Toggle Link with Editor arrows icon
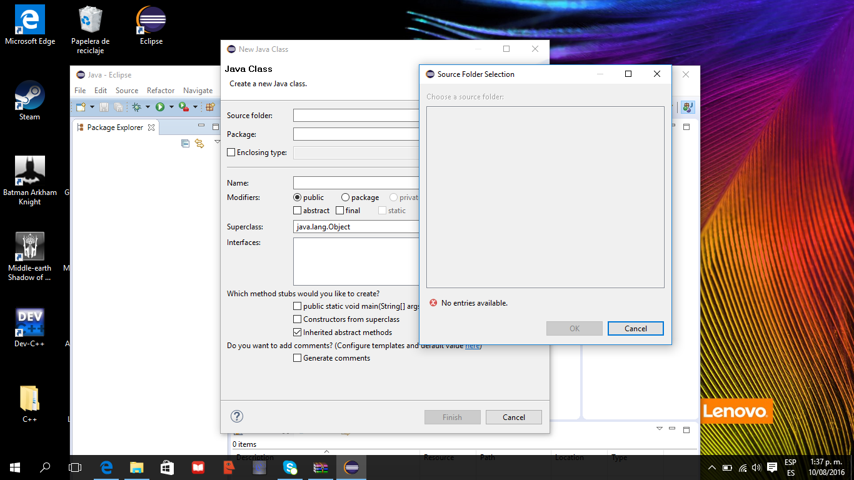Screen dimensions: 854x480 coord(199,144)
